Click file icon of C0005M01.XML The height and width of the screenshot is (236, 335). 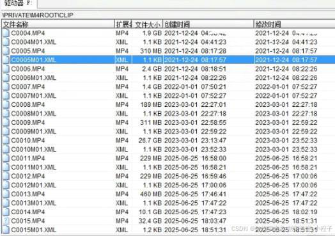6,60
